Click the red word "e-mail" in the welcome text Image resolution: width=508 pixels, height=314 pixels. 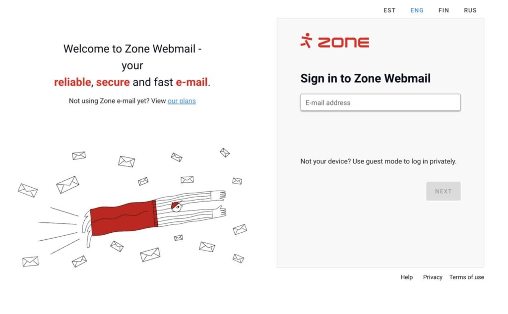click(191, 82)
